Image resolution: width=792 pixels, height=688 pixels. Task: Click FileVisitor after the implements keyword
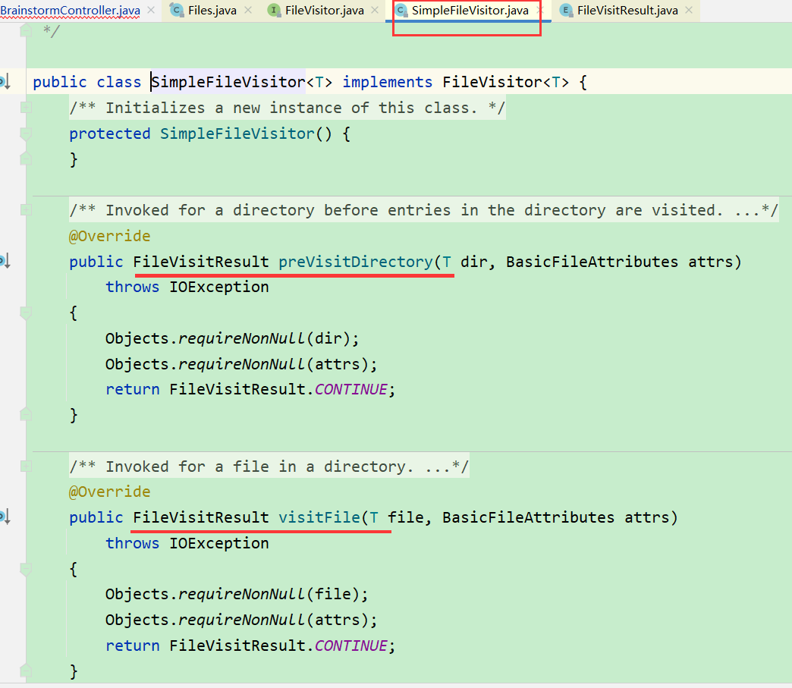492,82
